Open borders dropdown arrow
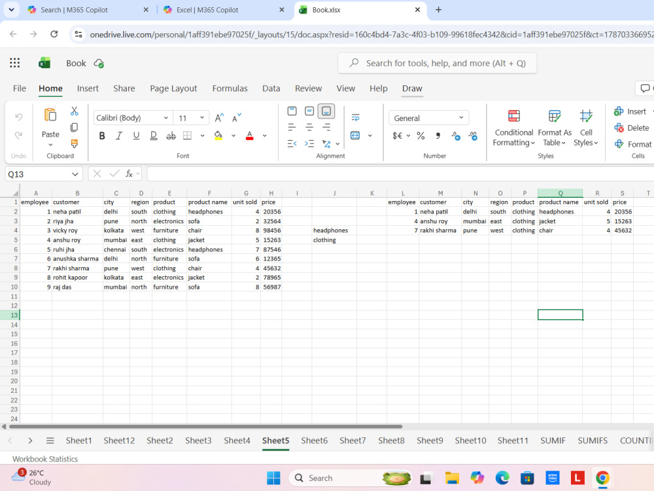 (x=202, y=136)
